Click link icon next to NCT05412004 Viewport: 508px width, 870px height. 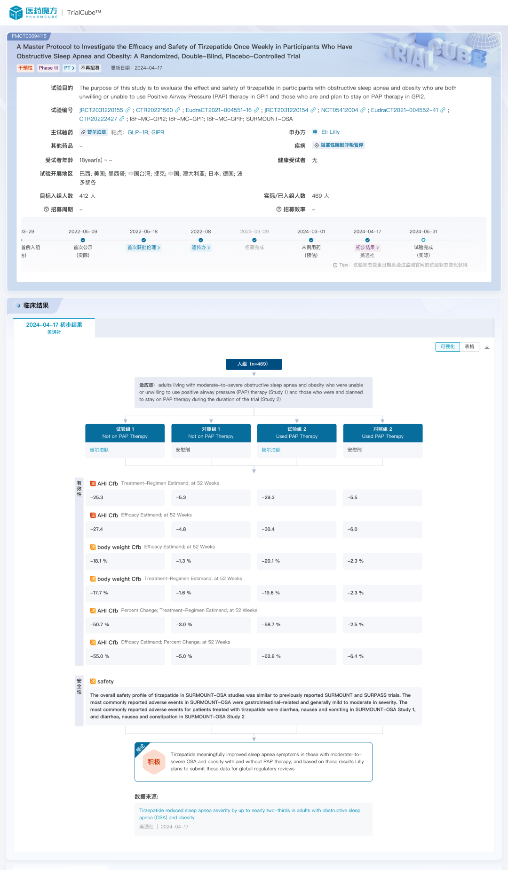pyautogui.click(x=363, y=110)
